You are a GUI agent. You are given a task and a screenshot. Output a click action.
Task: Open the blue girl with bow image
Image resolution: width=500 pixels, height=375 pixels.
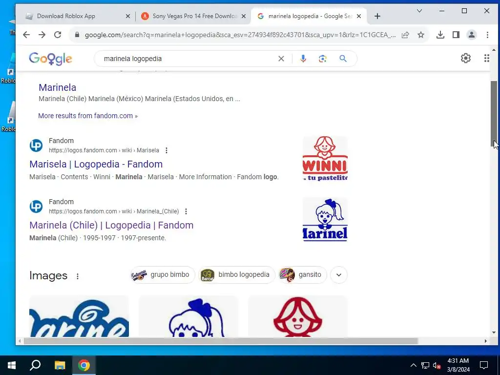coord(188,316)
